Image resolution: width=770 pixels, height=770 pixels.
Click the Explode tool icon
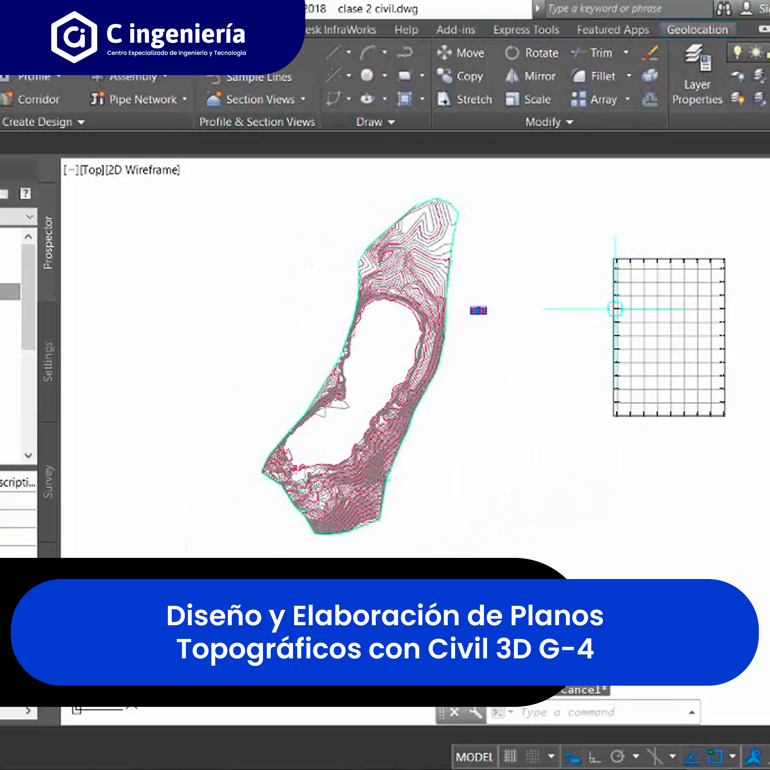[649, 76]
